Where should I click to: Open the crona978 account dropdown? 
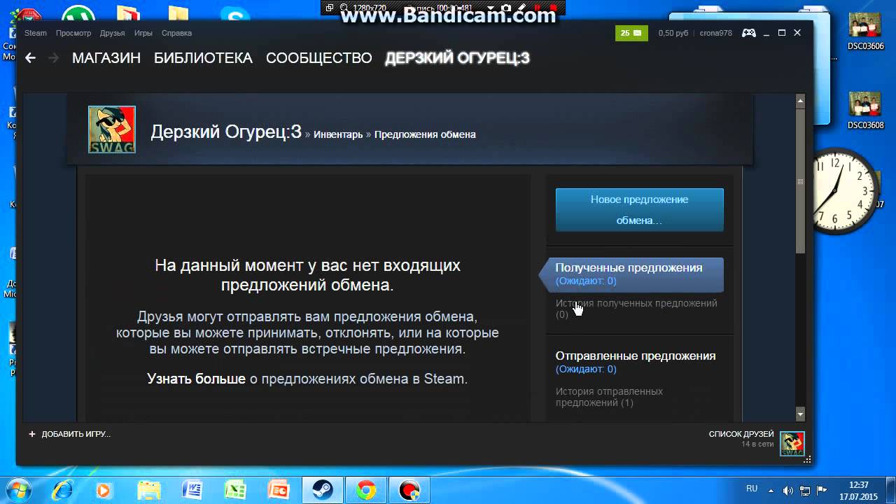coord(716,33)
